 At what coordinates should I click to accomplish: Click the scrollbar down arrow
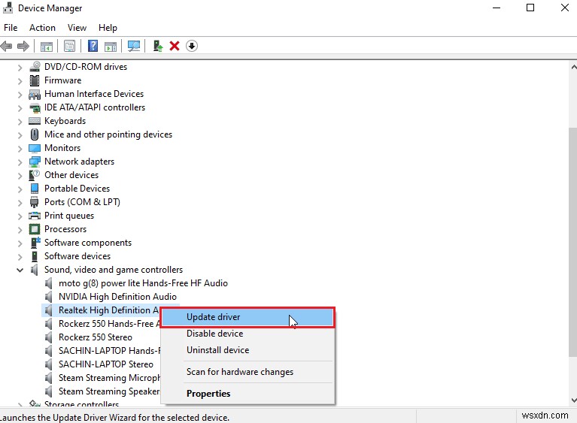click(x=573, y=400)
